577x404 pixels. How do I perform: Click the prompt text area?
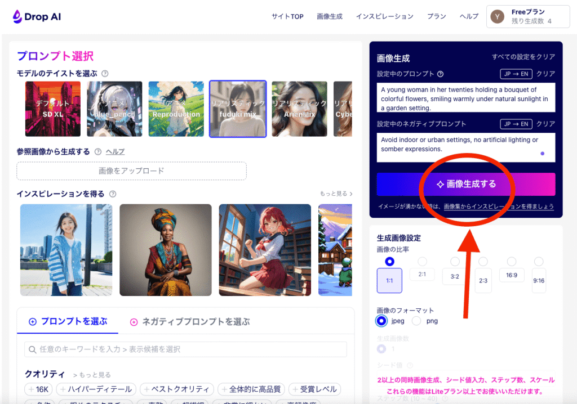[x=466, y=97]
